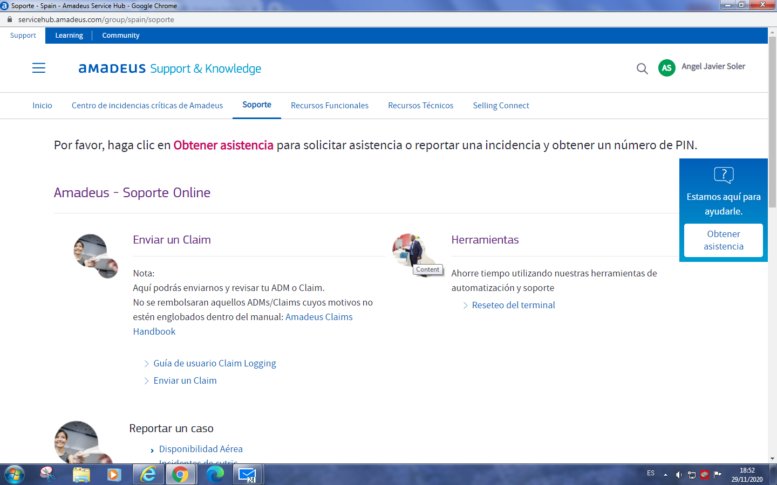The height and width of the screenshot is (485, 777).
Task: Switch to Internet Explorer in the taskbar
Action: click(148, 475)
